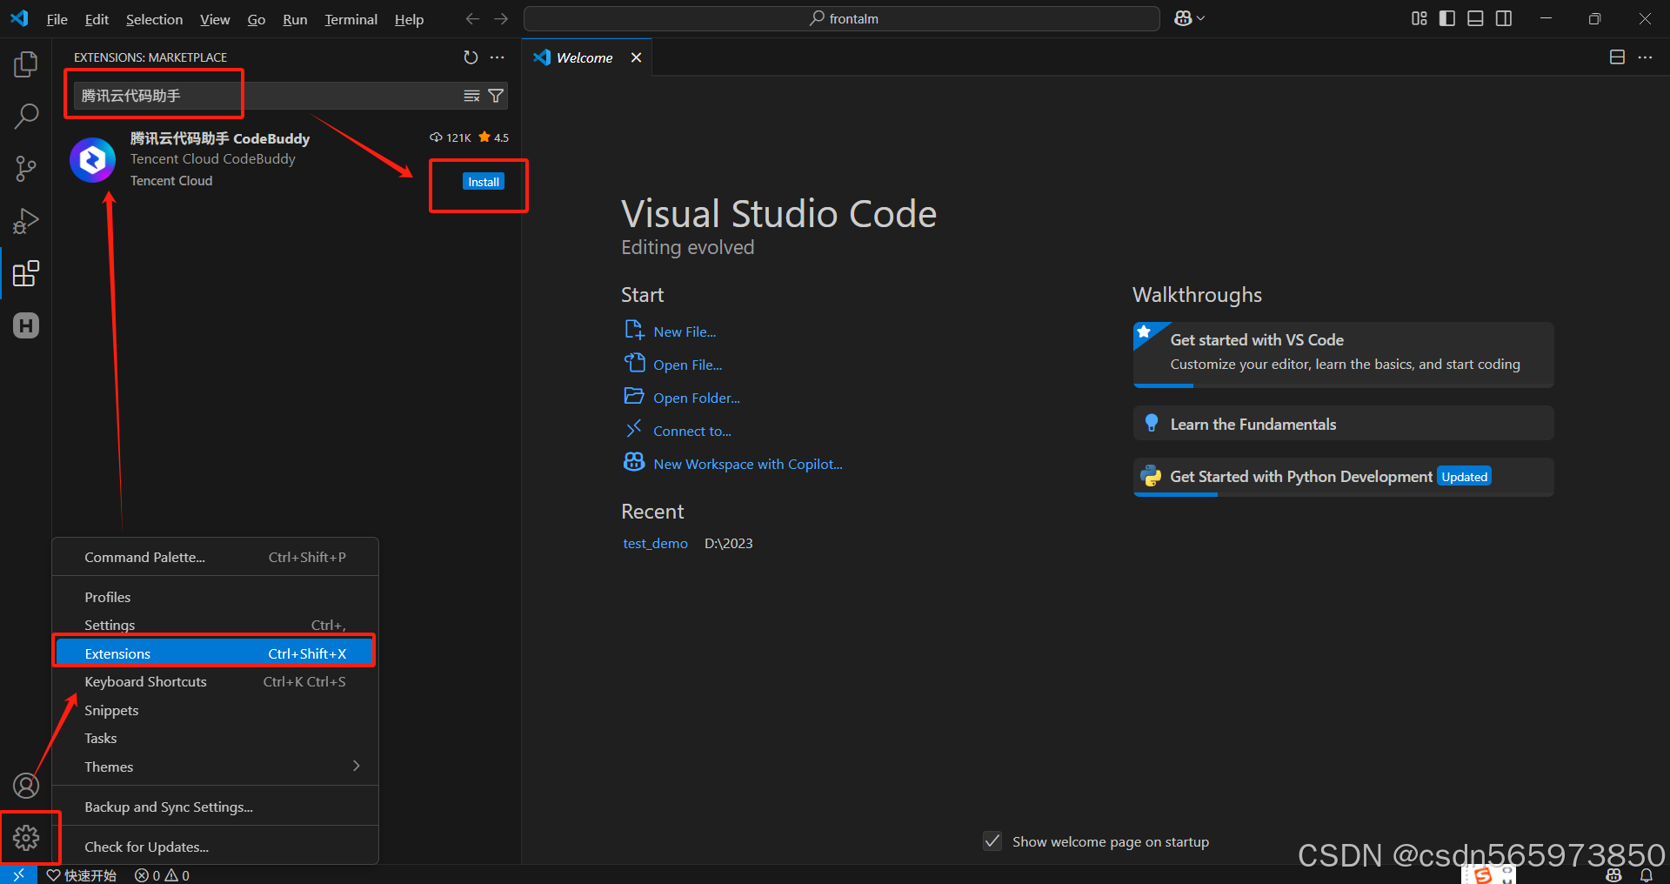The width and height of the screenshot is (1670, 884).
Task: Clear extensions search results
Action: [x=471, y=96]
